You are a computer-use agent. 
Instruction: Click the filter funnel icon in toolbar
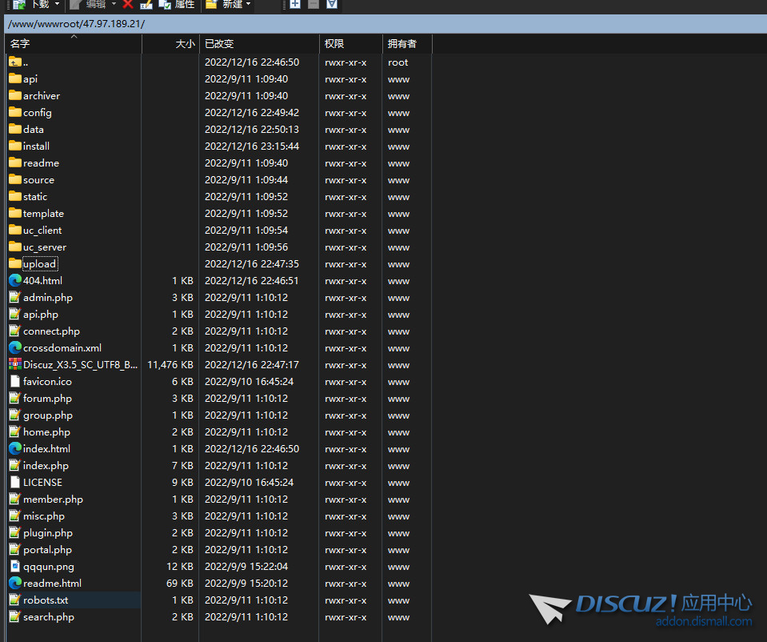(x=332, y=5)
